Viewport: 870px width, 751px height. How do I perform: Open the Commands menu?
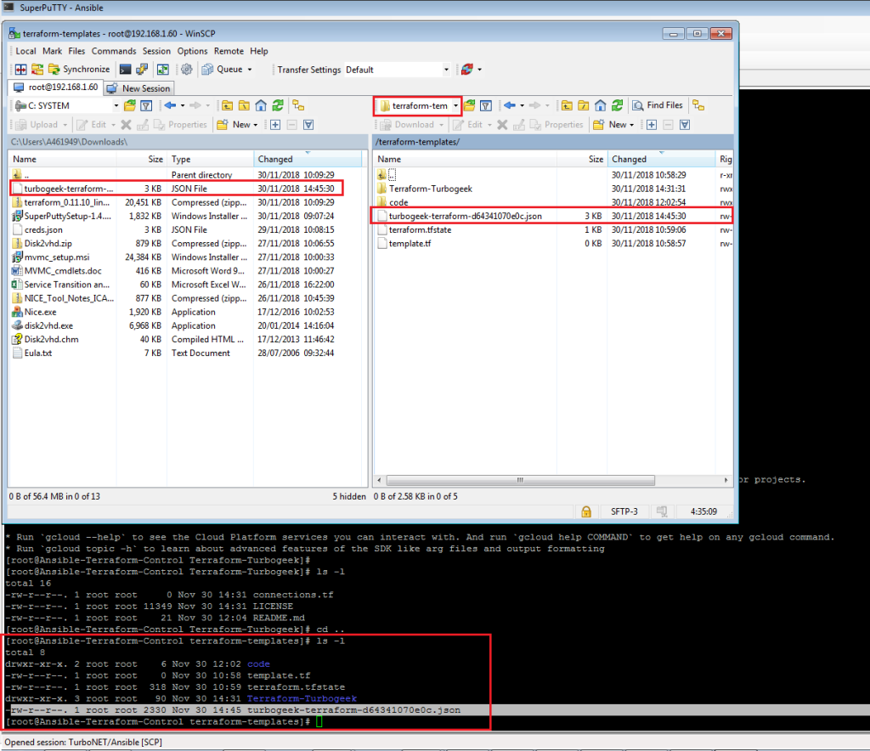pyautogui.click(x=113, y=51)
